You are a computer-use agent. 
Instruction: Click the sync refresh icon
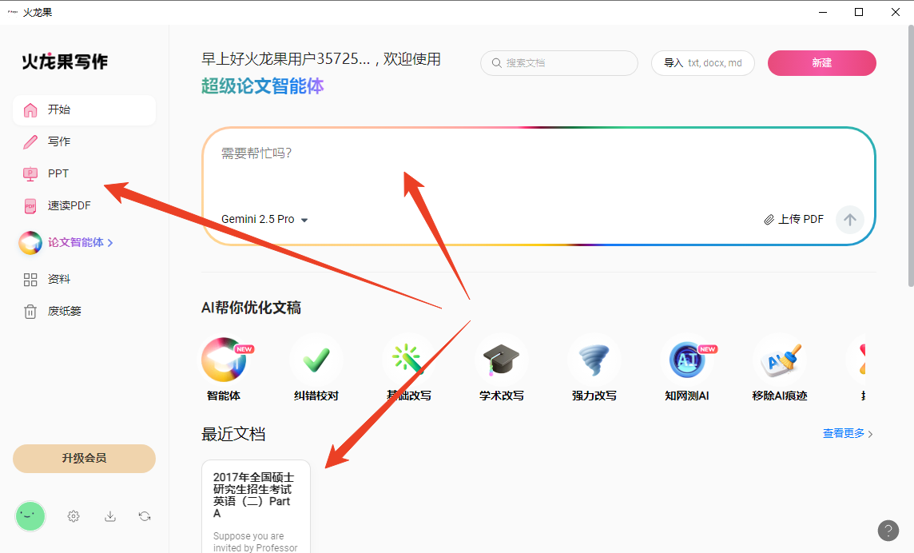pos(145,516)
